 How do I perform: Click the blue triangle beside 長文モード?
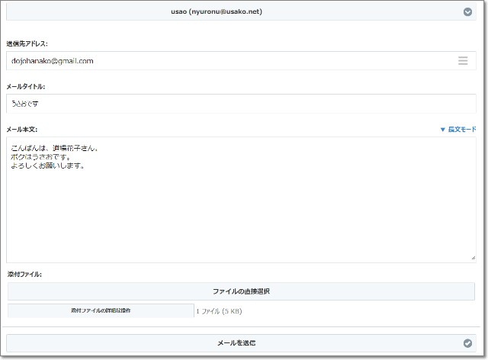point(442,130)
